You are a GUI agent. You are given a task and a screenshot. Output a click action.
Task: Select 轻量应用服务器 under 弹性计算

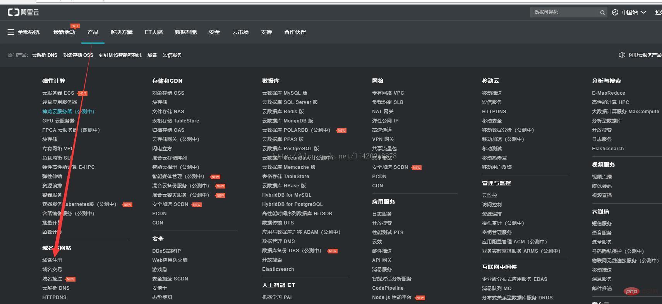coord(60,102)
